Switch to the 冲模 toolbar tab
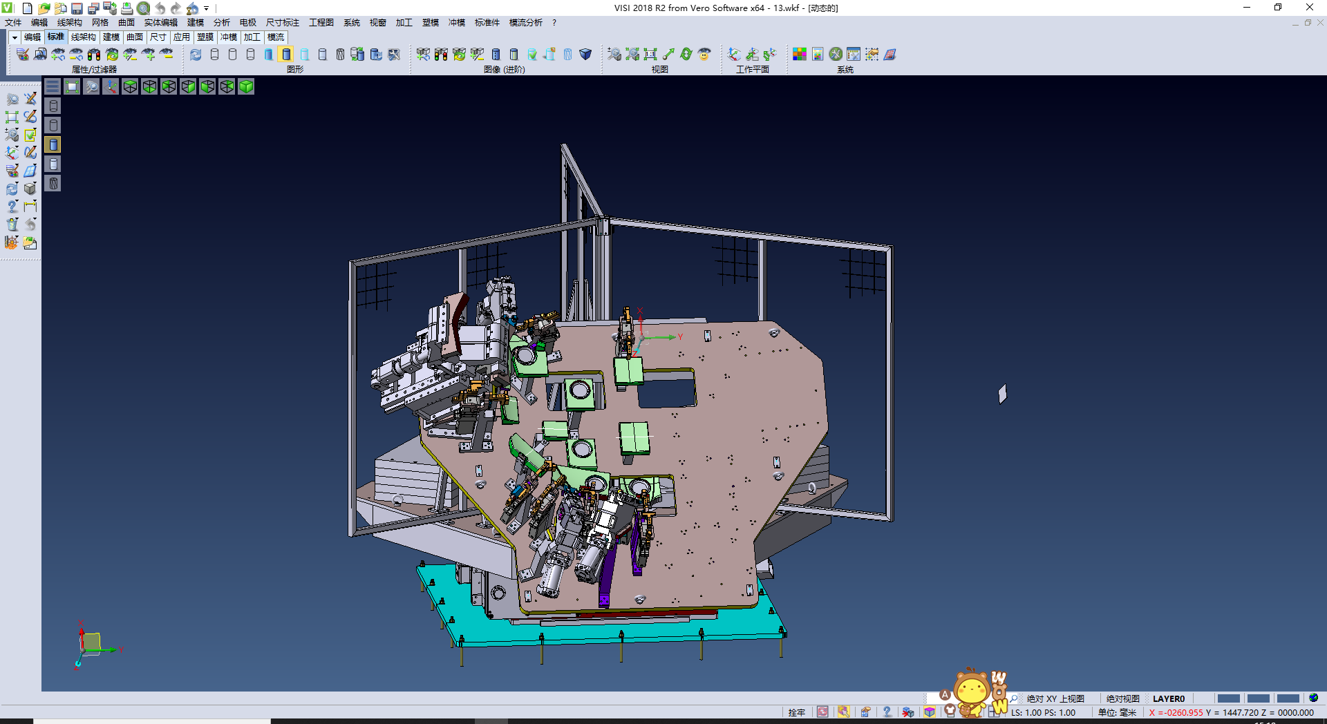The image size is (1327, 724). coord(228,37)
